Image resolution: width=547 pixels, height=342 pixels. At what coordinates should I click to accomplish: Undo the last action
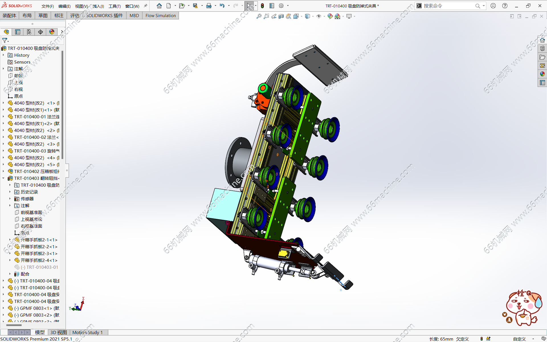(x=222, y=6)
